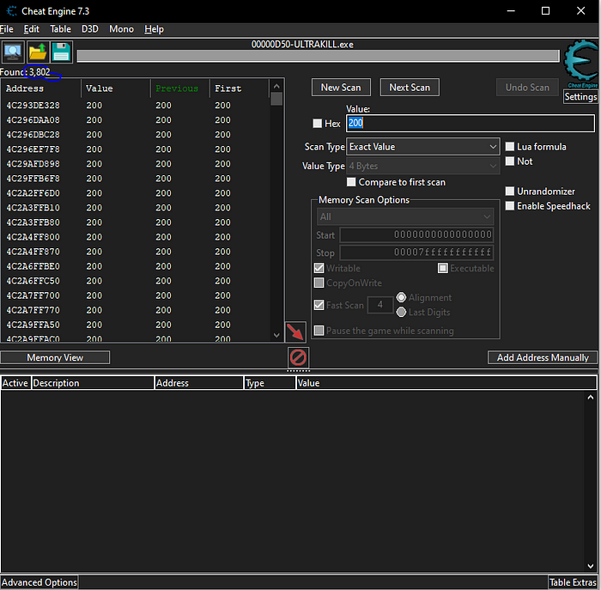The height and width of the screenshot is (590, 601).
Task: Click the Cheat Engine title bar icon
Action: [x=12, y=11]
